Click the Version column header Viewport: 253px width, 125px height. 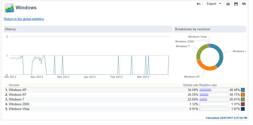(x=14, y=85)
